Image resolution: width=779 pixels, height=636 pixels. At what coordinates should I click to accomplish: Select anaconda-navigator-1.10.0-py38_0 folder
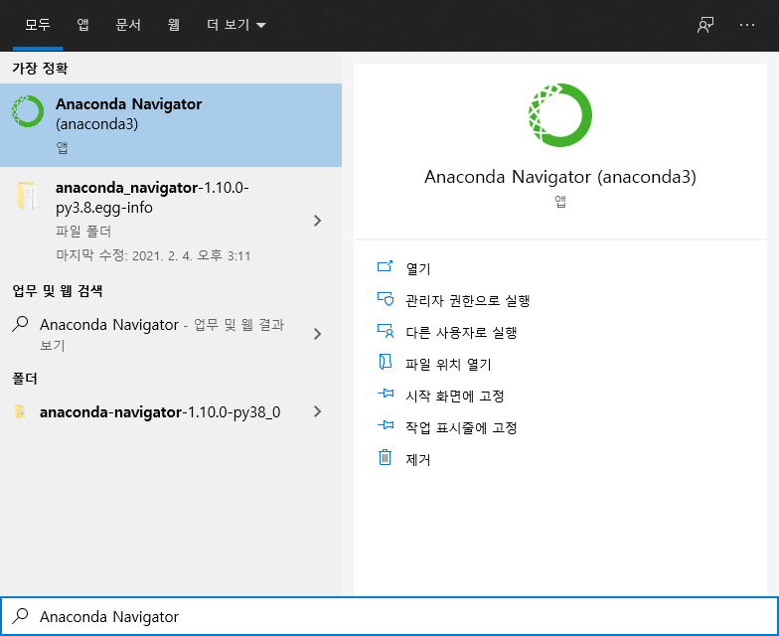coord(171,411)
